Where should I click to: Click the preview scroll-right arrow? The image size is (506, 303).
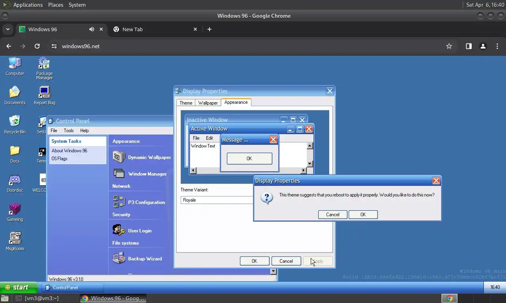pyautogui.click(x=304, y=170)
